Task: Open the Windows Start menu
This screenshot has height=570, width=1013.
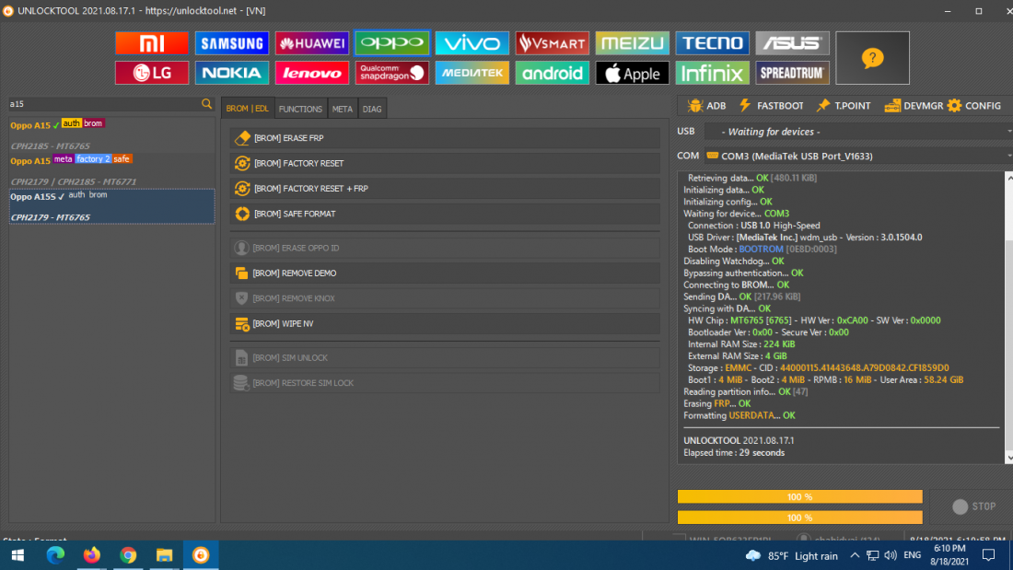Action: 17,555
